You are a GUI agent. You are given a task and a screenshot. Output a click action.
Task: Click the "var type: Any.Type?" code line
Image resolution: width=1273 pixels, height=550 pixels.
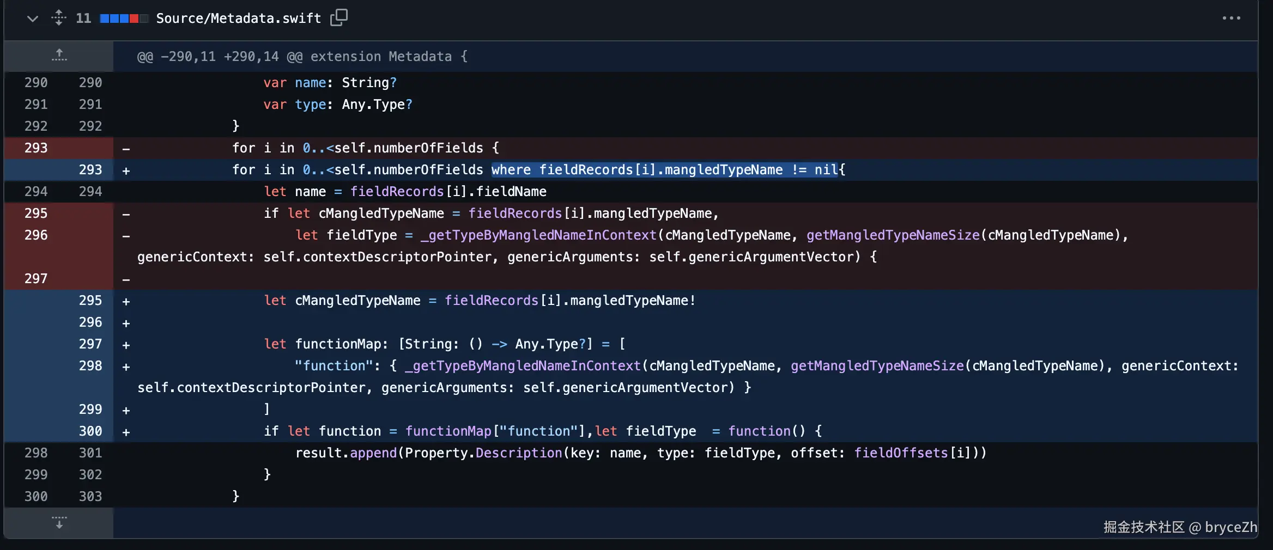(338, 105)
